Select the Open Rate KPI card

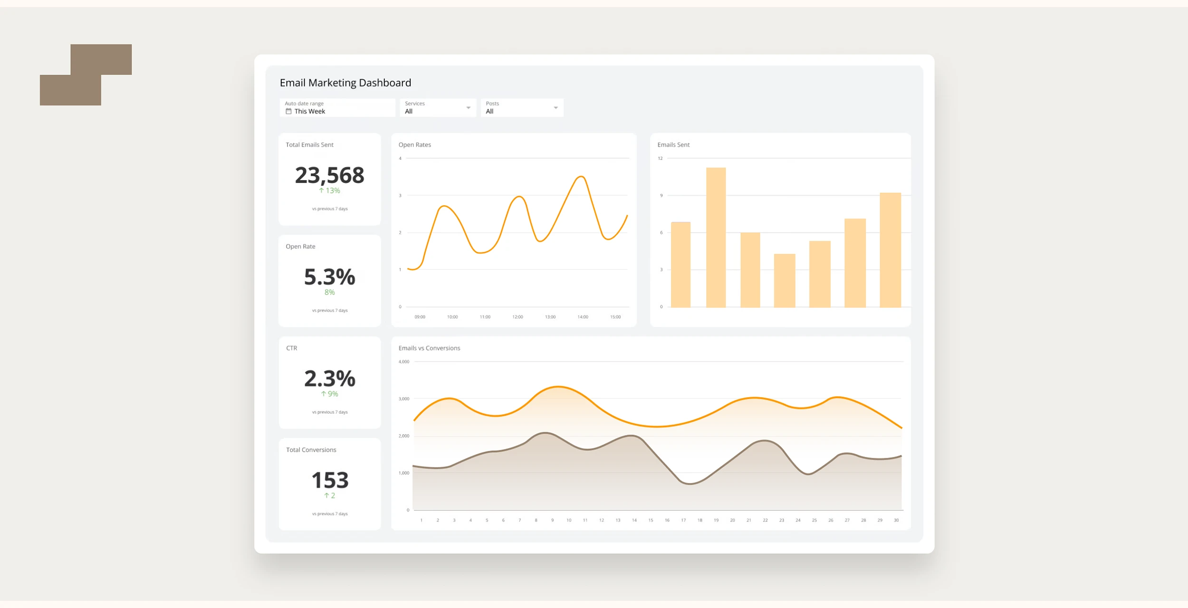(329, 280)
